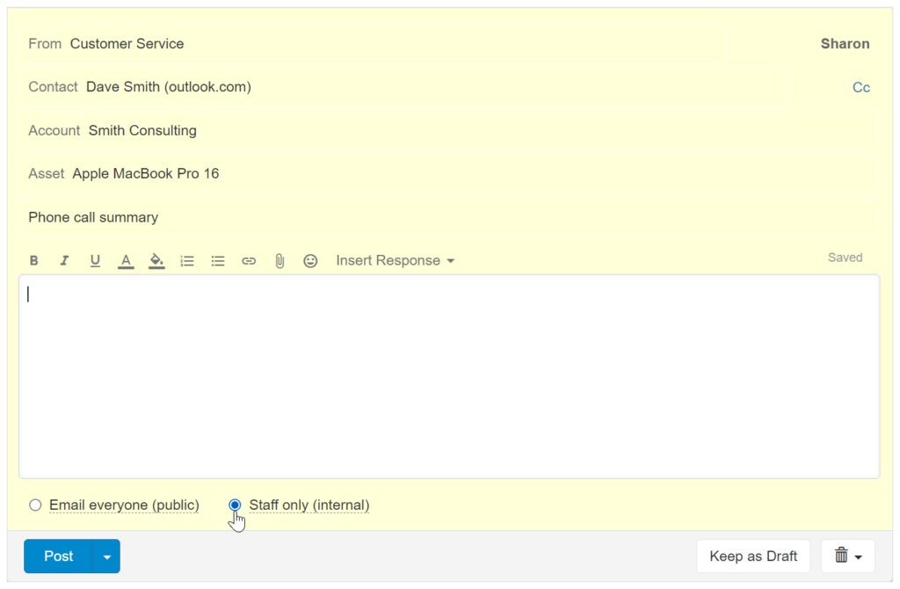Expand the Post button's dropdown arrow
900x589 pixels.
(x=105, y=556)
